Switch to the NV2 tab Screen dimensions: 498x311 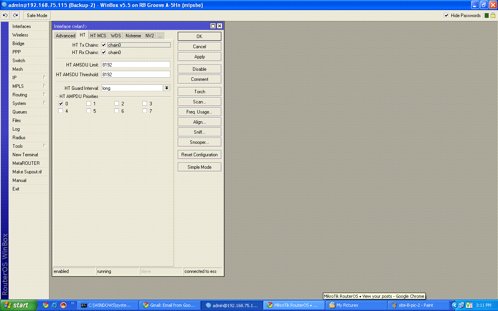[x=150, y=36]
